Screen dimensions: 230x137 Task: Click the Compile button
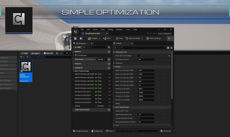pos(93,38)
